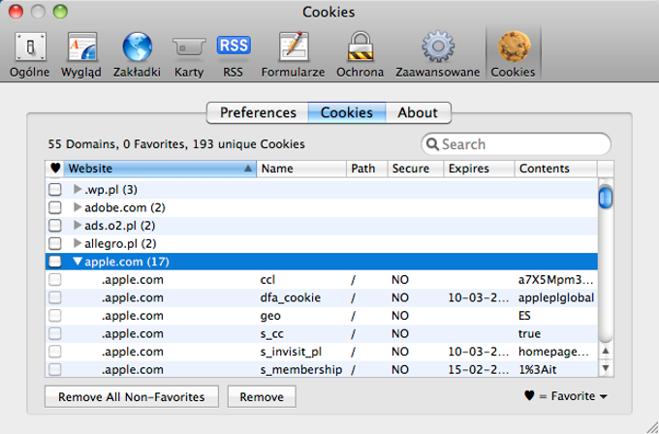
Task: Switch to the About tab
Action: point(419,112)
